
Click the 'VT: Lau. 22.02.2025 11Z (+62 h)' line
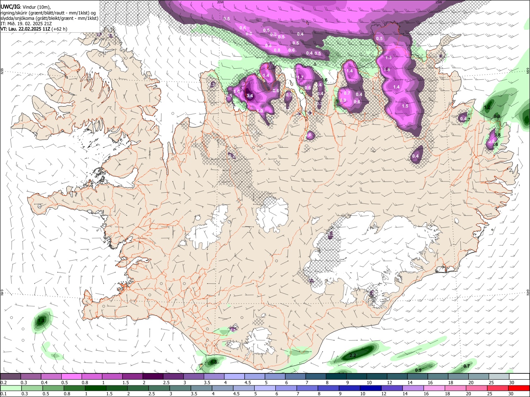pyautogui.click(x=34, y=29)
